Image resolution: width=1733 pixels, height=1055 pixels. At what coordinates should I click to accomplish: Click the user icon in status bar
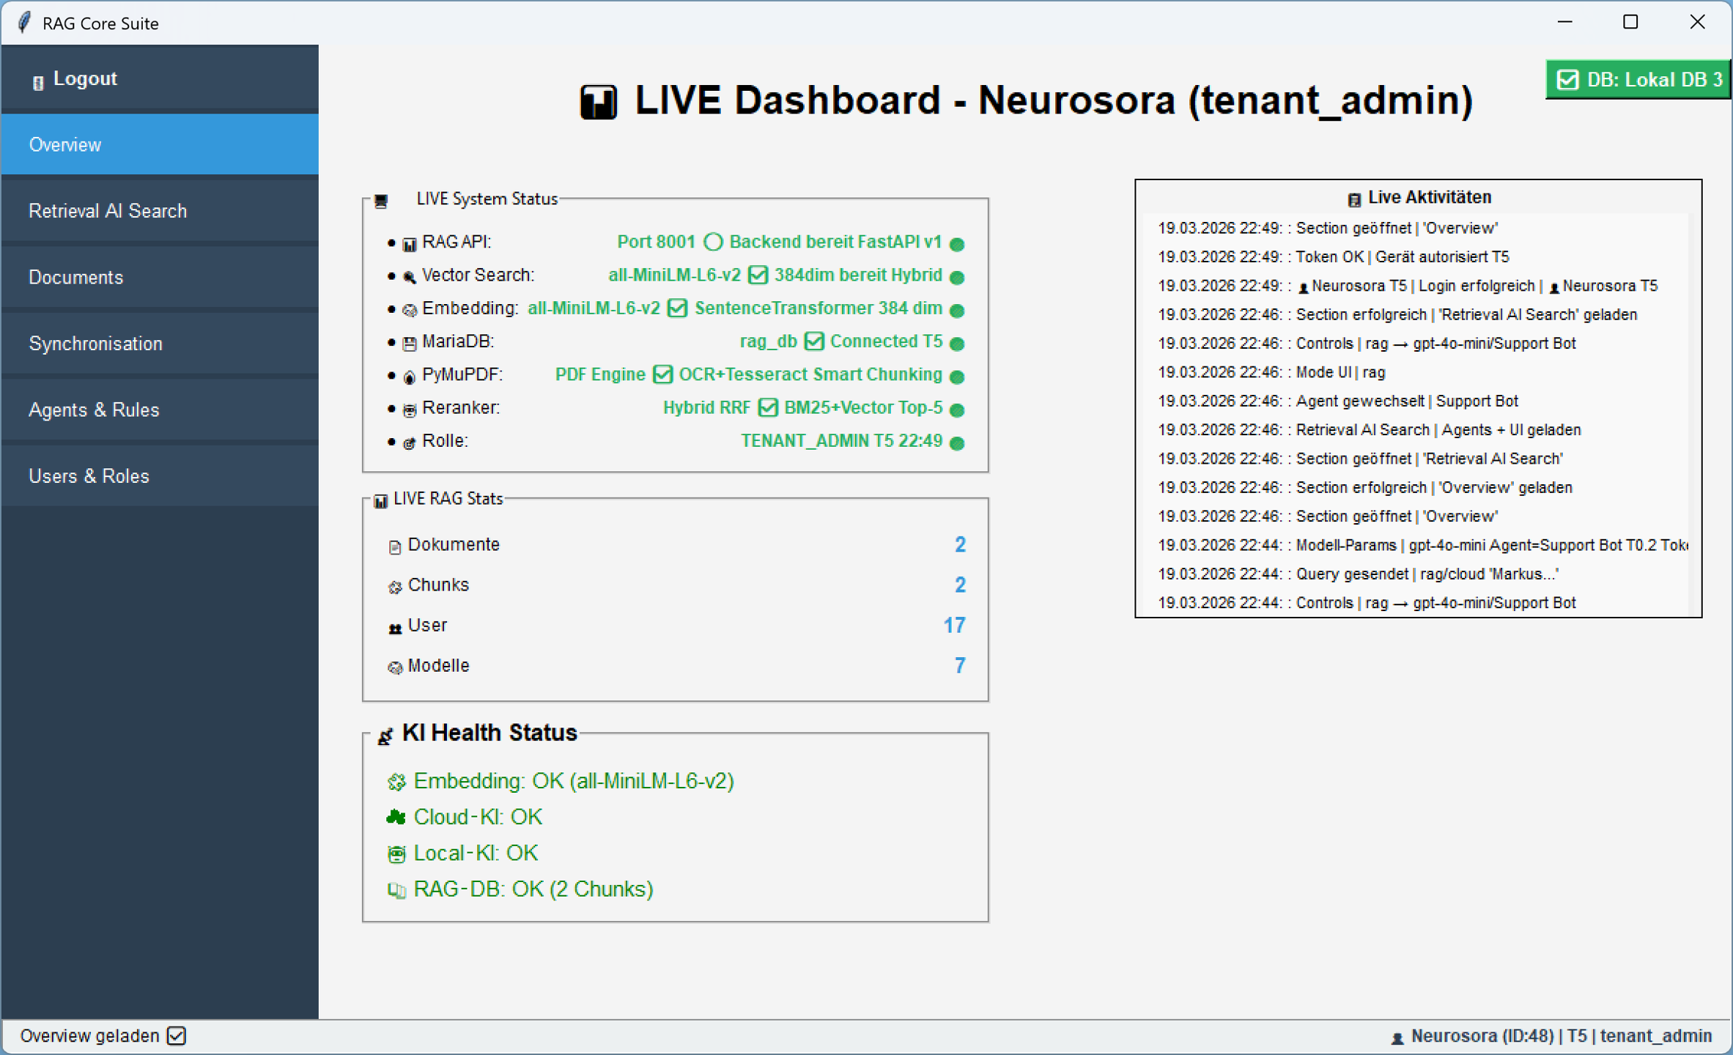click(1397, 1037)
